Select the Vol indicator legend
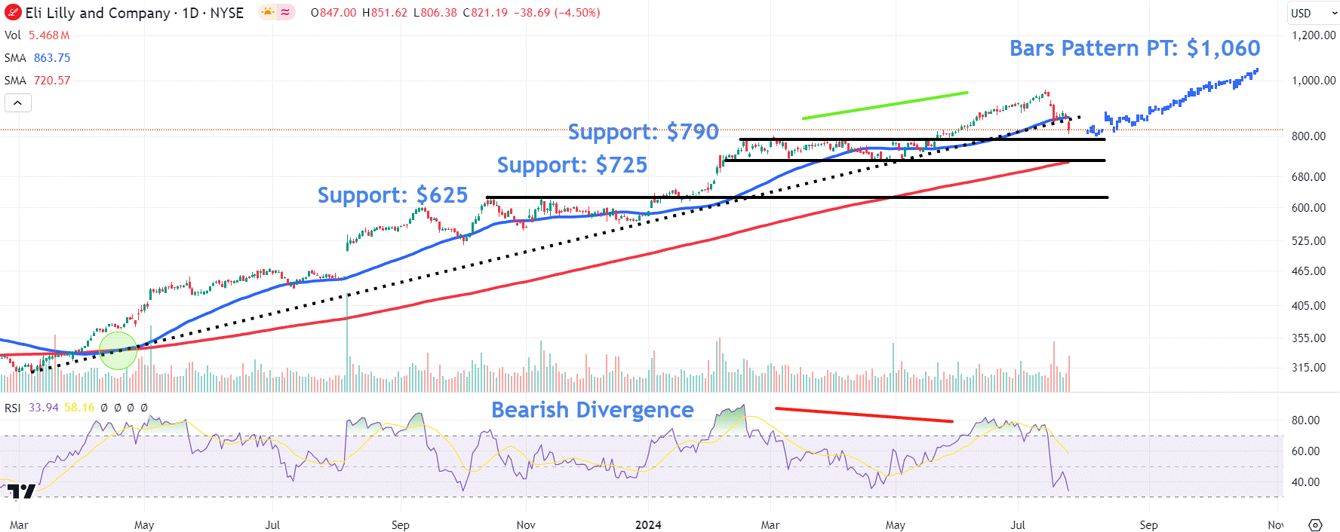 (37, 35)
